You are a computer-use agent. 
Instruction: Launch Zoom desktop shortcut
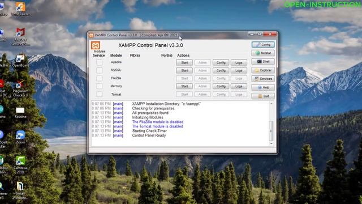pyautogui.click(x=20, y=137)
